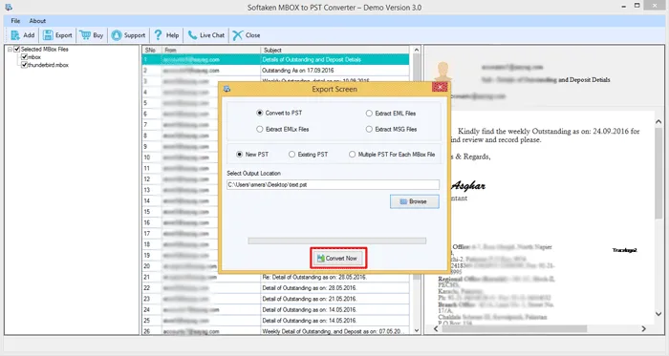Select email Outstanding As on 17.09.2016

click(x=275, y=71)
